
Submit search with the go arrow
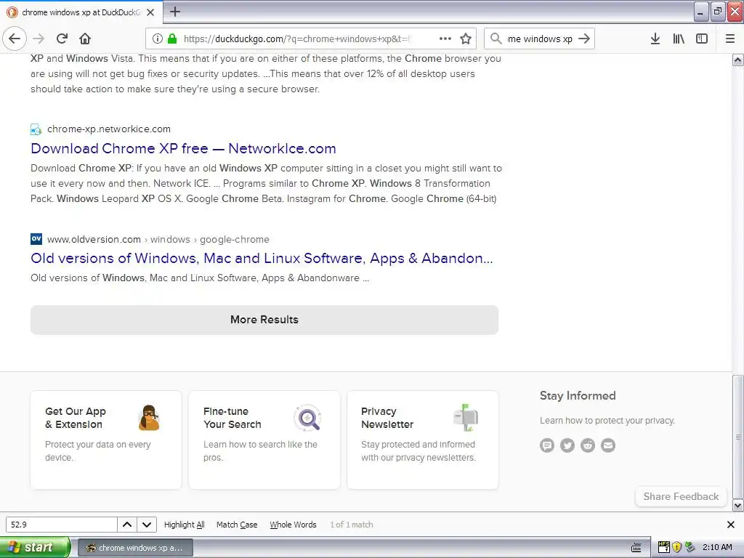(x=585, y=39)
